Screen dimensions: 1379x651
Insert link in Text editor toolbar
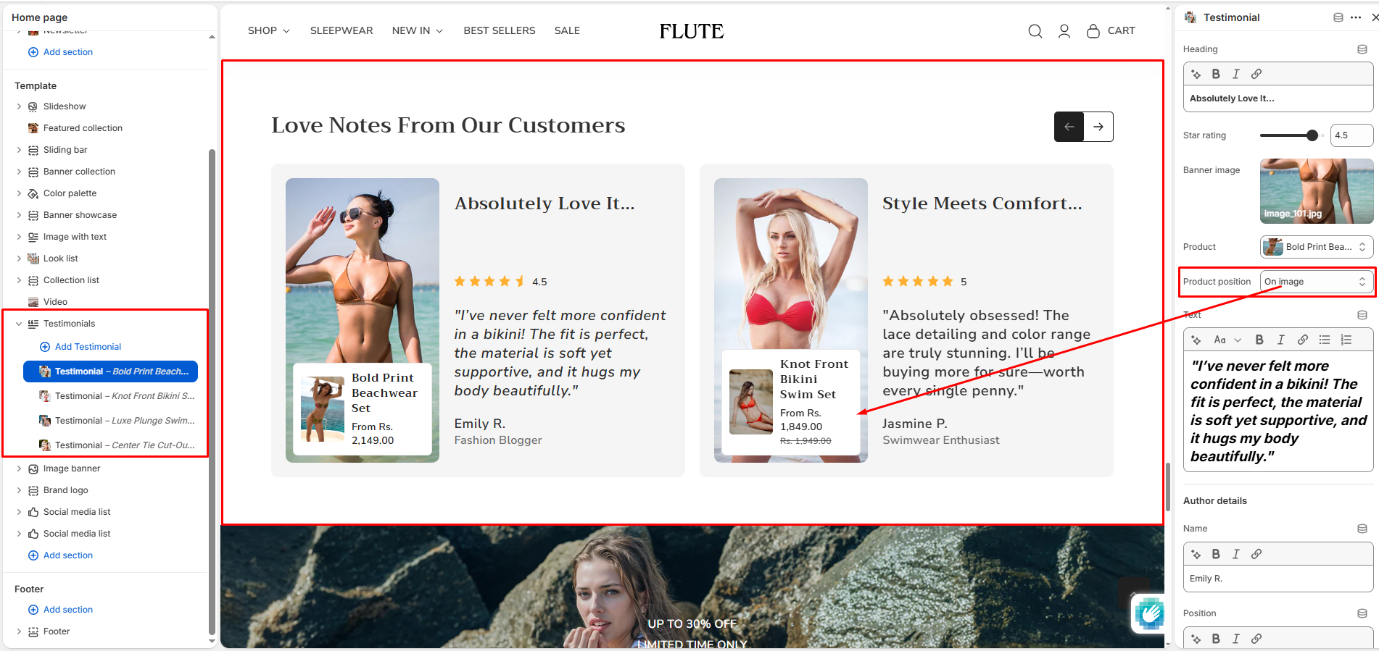[x=1303, y=340]
